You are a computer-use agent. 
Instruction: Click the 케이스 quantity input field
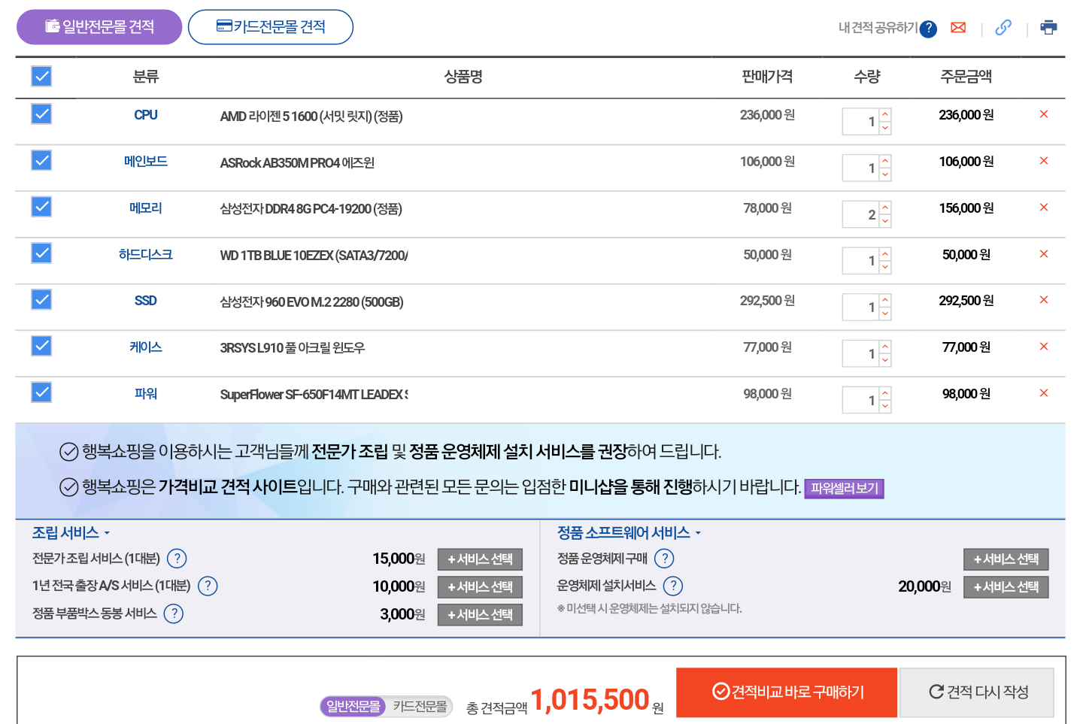(861, 353)
